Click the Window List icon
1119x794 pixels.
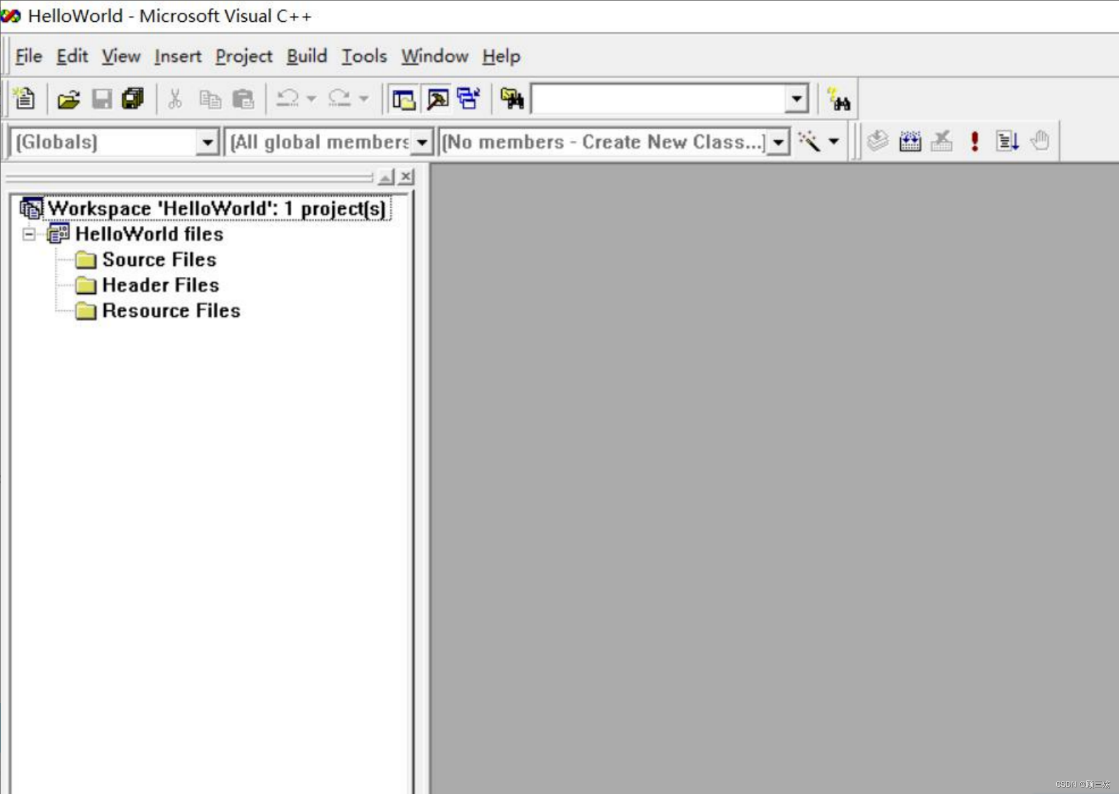(469, 99)
